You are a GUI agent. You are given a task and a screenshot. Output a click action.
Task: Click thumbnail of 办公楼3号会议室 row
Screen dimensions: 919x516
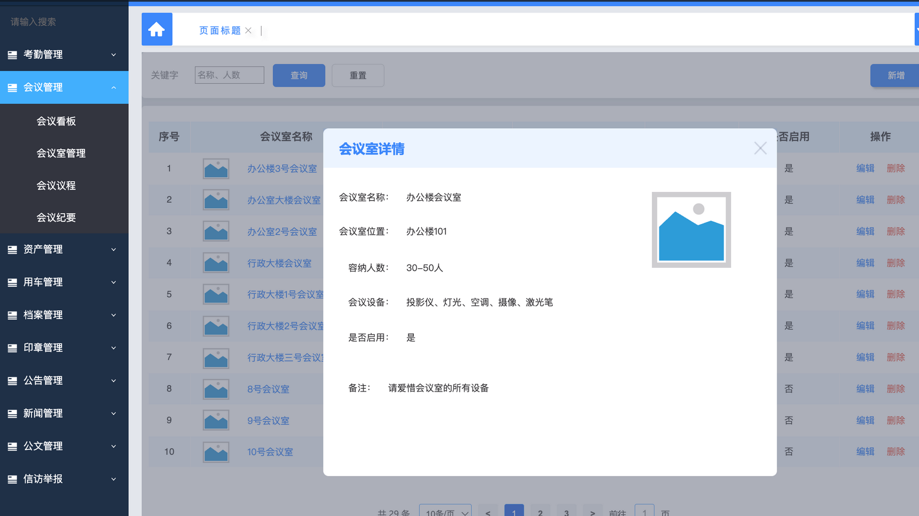216,169
